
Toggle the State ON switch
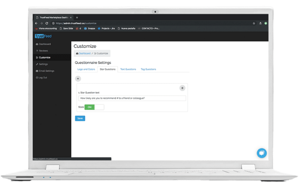click(x=94, y=107)
